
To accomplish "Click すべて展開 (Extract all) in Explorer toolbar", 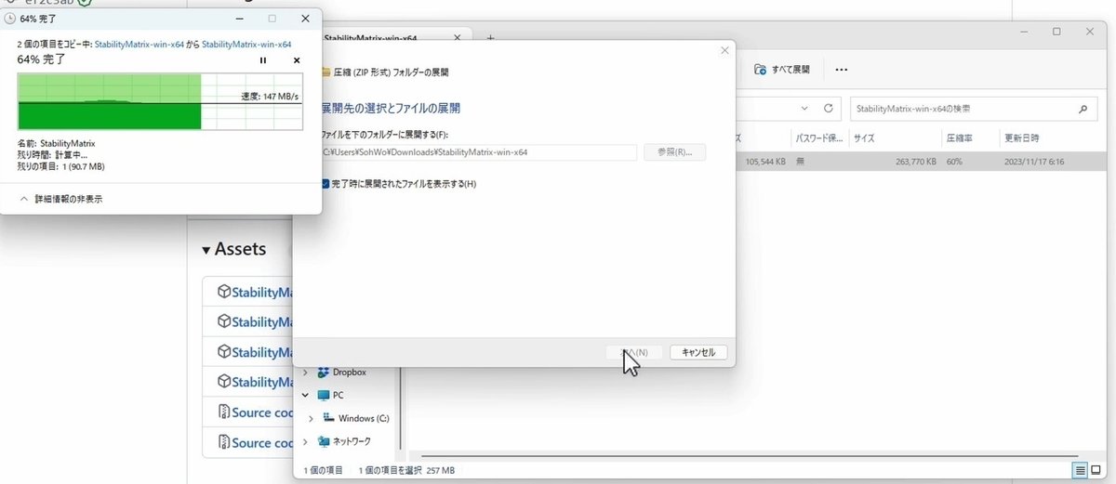I will point(782,70).
